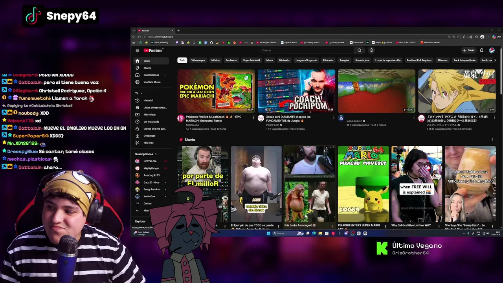Click the browser reload button

click(139, 37)
